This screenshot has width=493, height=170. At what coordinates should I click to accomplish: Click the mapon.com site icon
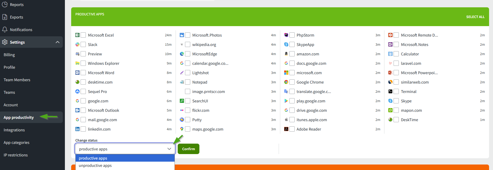click(390, 110)
